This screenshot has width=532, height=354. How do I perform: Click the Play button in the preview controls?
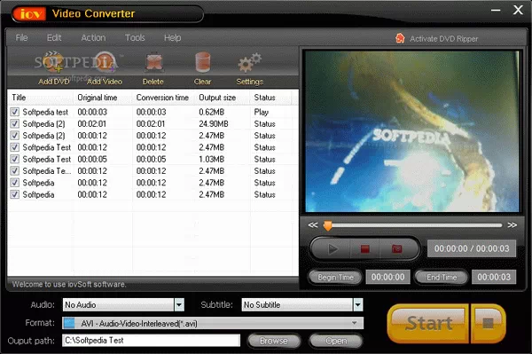click(x=332, y=249)
